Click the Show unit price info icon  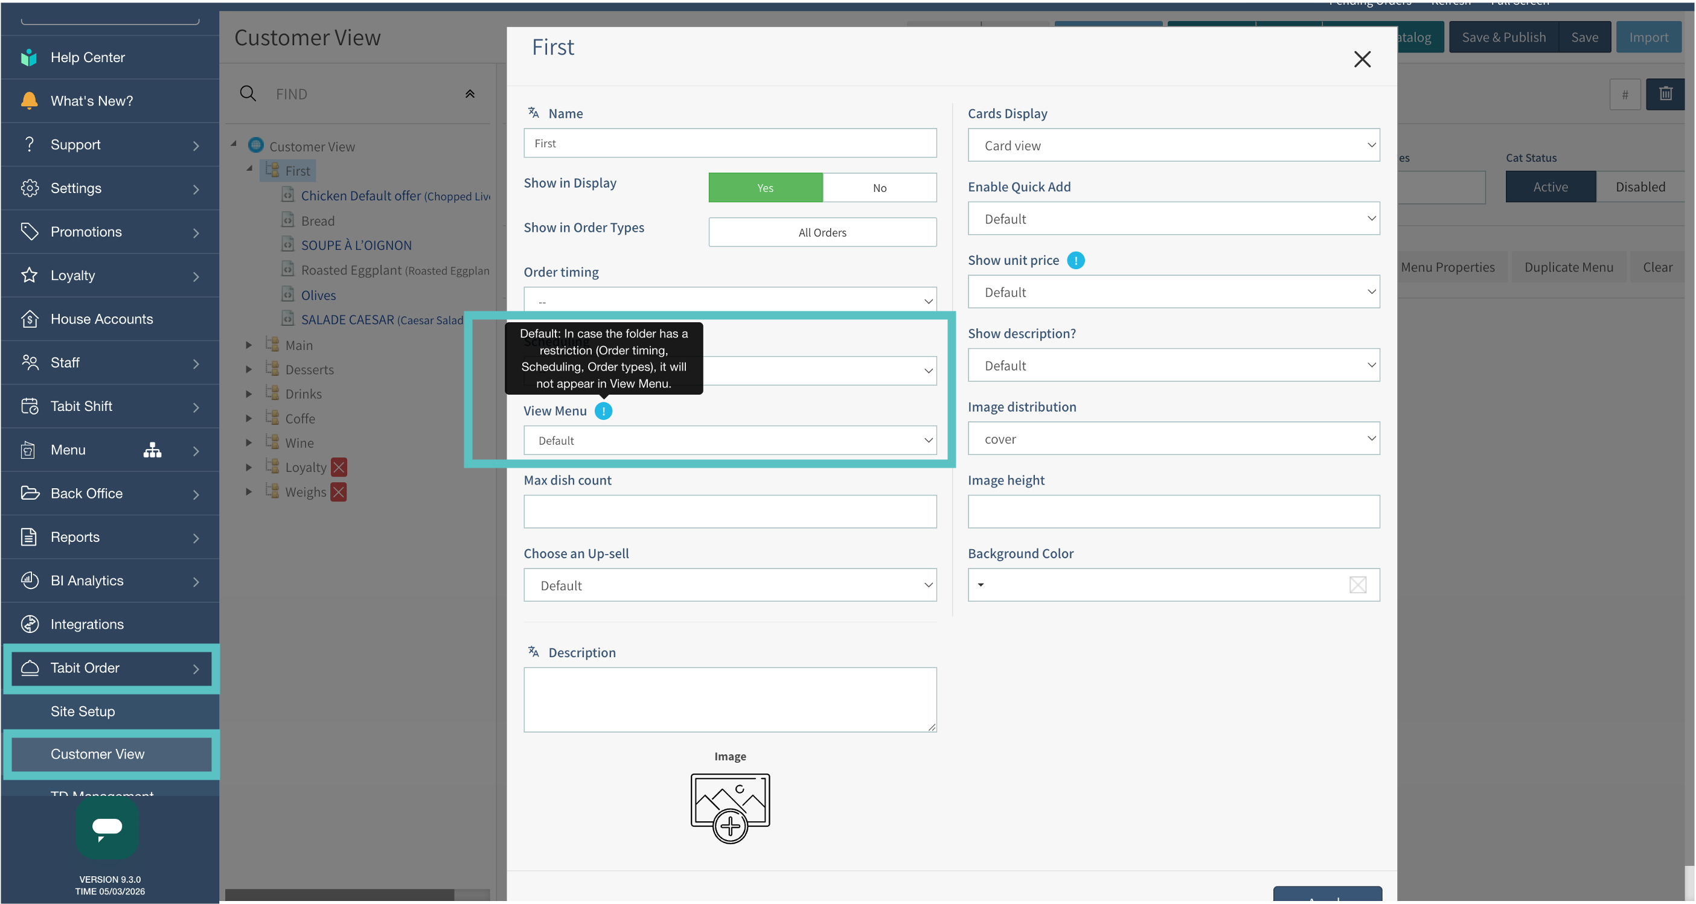point(1076,261)
